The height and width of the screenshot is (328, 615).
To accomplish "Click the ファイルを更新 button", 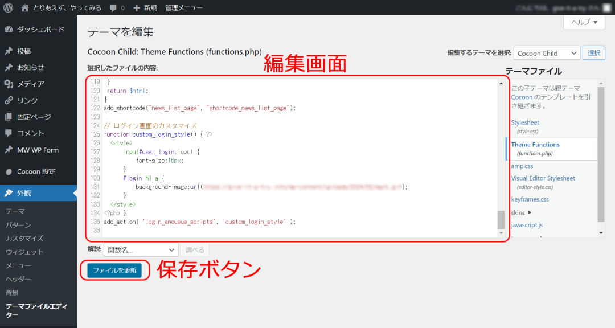I will pos(114,270).
